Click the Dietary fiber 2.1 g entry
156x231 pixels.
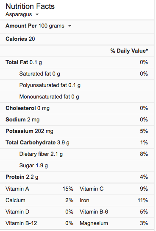(x=77, y=154)
